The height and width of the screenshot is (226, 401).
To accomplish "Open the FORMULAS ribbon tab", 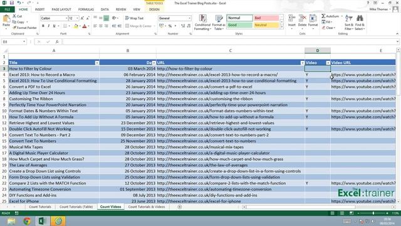I will pos(86,9).
